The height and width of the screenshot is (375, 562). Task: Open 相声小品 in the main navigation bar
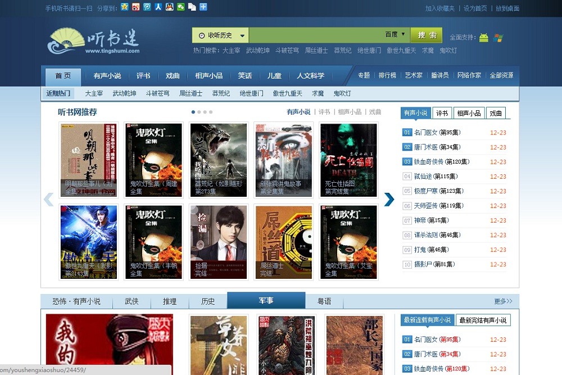click(x=209, y=76)
